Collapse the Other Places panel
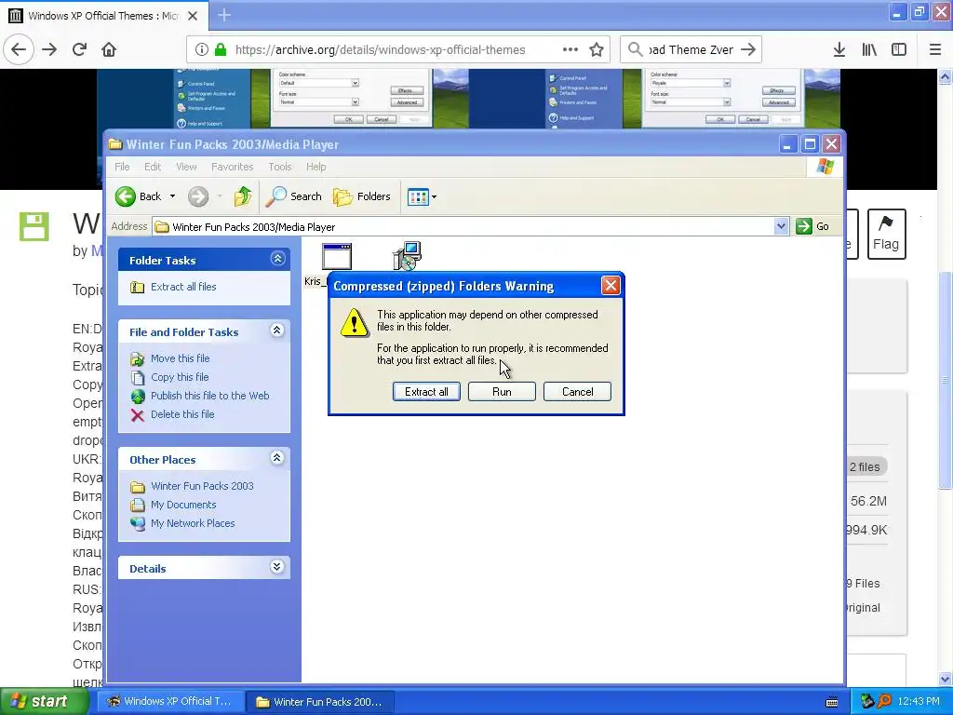The image size is (953, 715). coord(277,458)
